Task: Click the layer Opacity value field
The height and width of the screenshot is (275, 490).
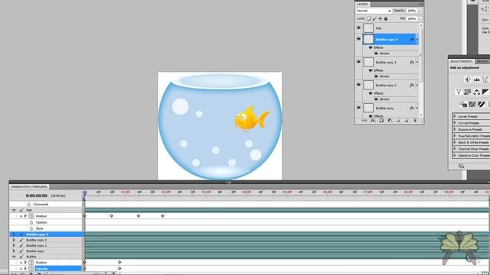Action: [412, 11]
